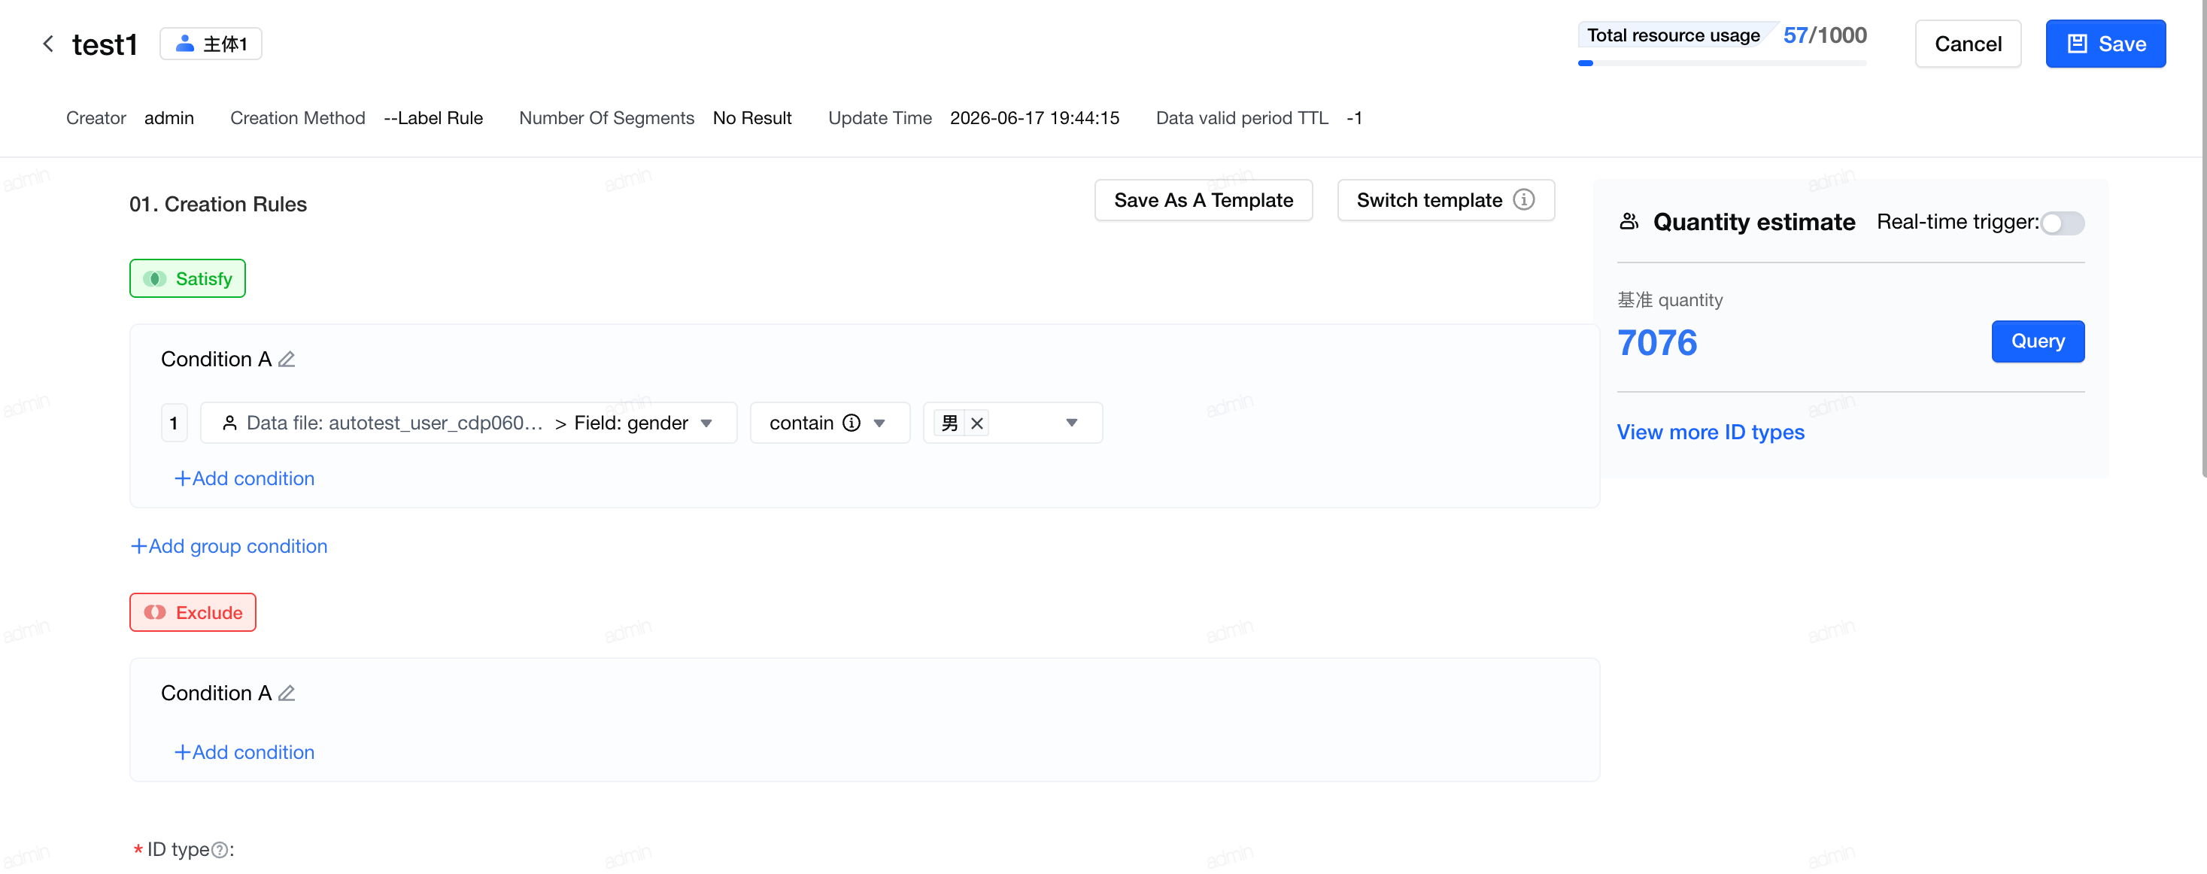Toggle the Satisfy rule badge
Screen dimensions: 2207x874
click(187, 278)
